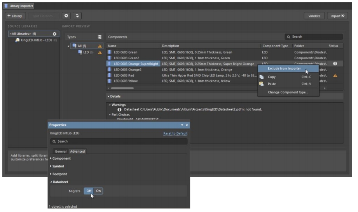Select the LED 0603 Red component name

[x=124, y=75]
